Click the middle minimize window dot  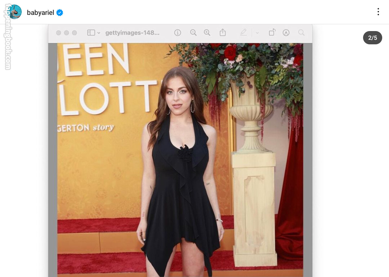pyautogui.click(x=66, y=33)
